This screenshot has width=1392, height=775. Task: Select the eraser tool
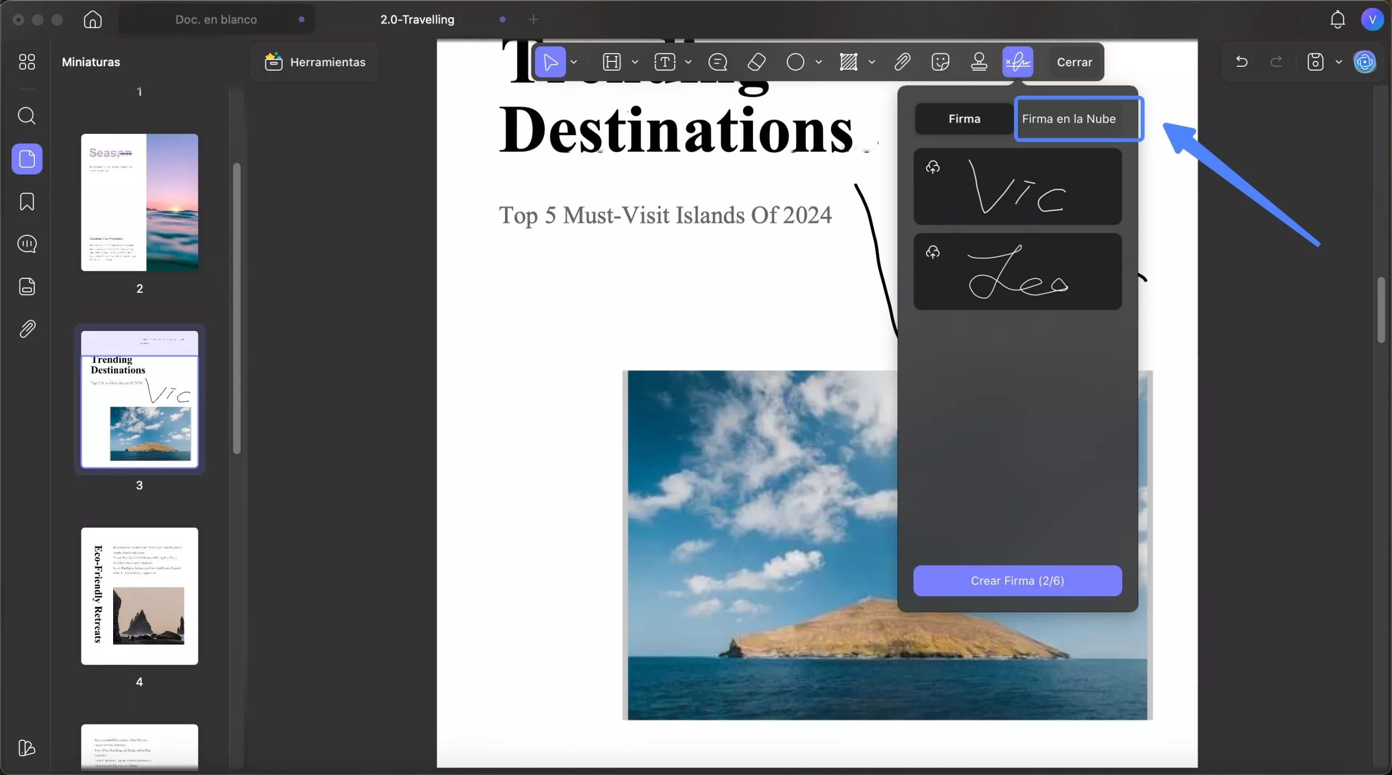click(x=756, y=62)
